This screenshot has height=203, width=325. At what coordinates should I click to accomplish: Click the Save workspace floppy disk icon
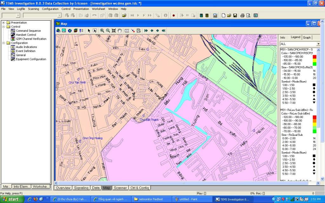pyautogui.click(x=235, y=16)
